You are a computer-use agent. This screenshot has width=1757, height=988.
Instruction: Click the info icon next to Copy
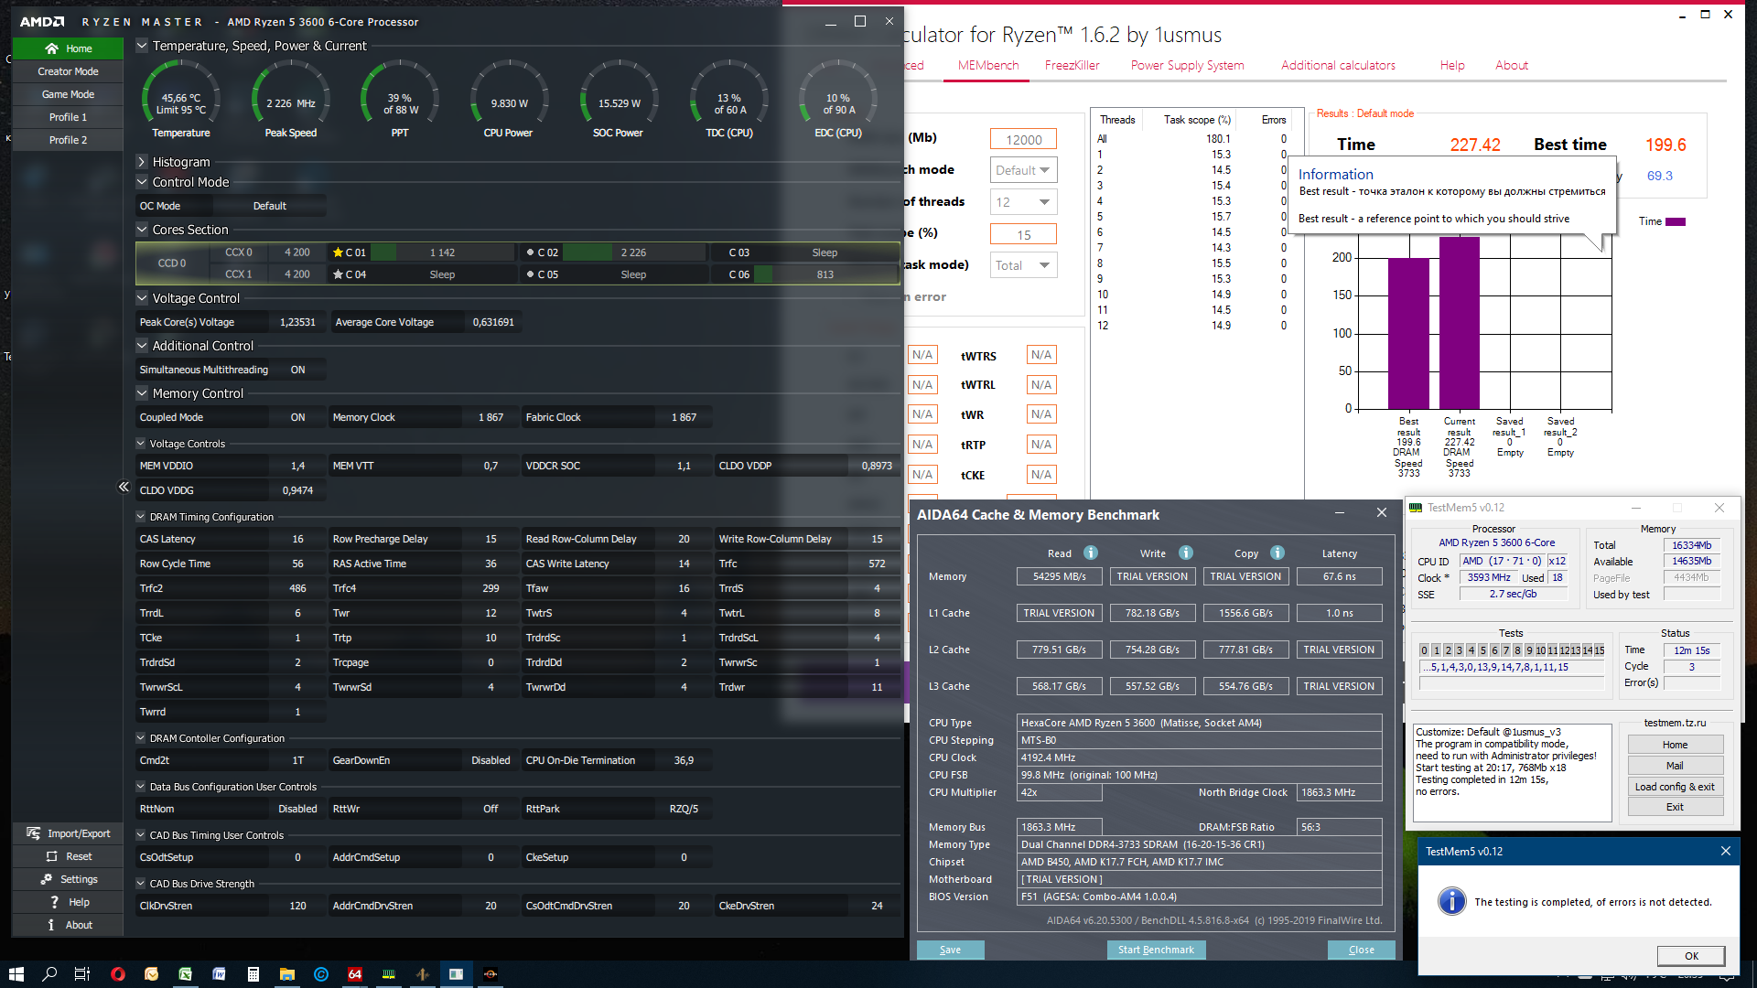(1277, 553)
